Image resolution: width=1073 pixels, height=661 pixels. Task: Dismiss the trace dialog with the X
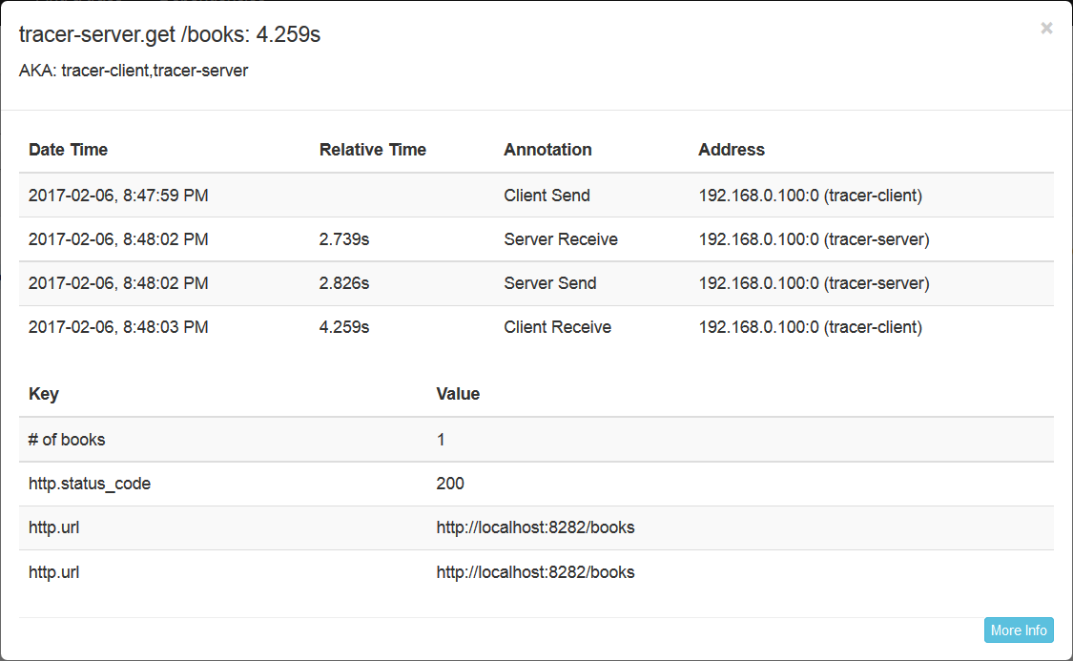[x=1046, y=28]
